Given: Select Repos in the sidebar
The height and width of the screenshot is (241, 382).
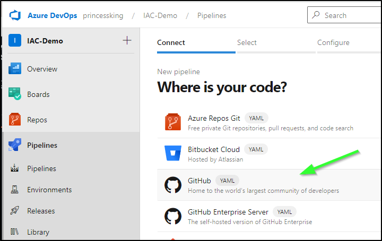Looking at the screenshot, I should pos(37,120).
